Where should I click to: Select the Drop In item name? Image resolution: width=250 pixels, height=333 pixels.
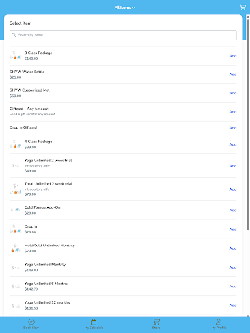pos(31,226)
